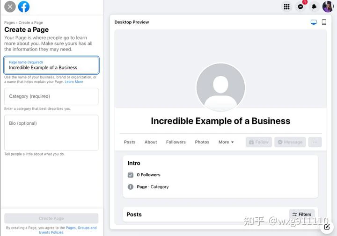Click the Posts section heading in the feed card
Screen dimensions: 337x236
[x=134, y=215]
